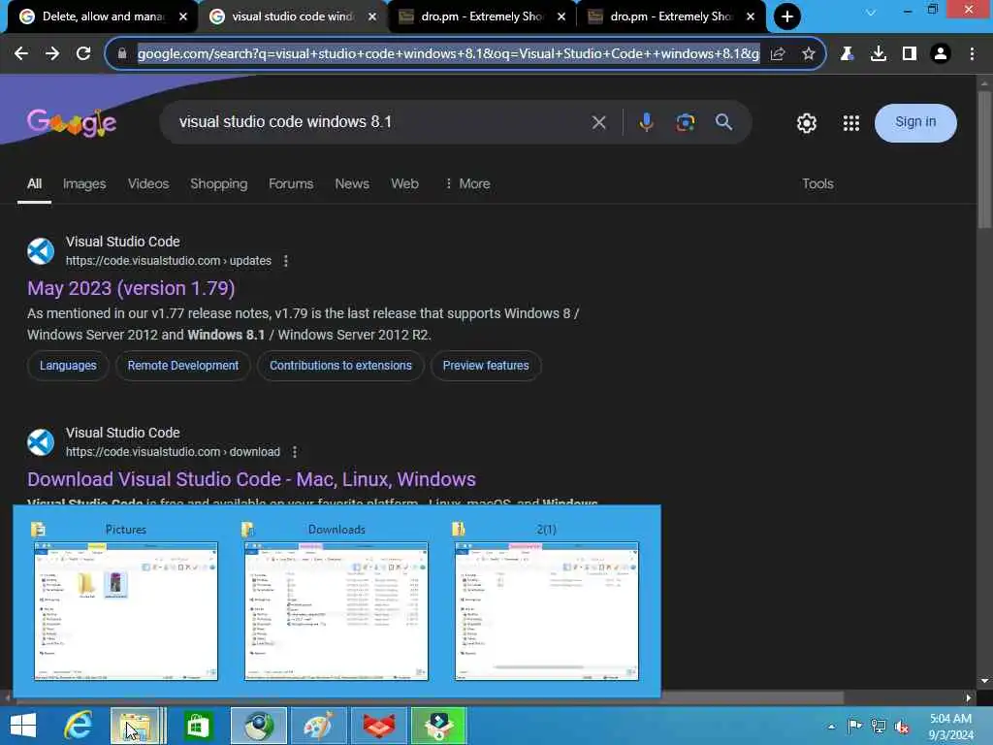The image size is (993, 745).
Task: Click the address bar URL field
Action: [x=448, y=54]
